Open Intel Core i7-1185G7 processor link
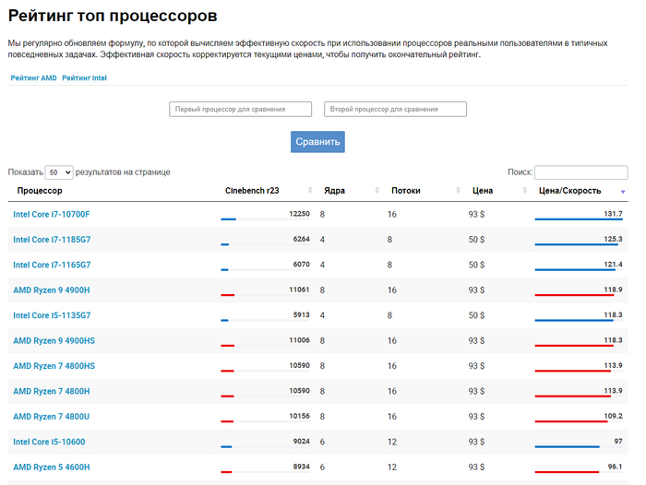 pos(52,240)
